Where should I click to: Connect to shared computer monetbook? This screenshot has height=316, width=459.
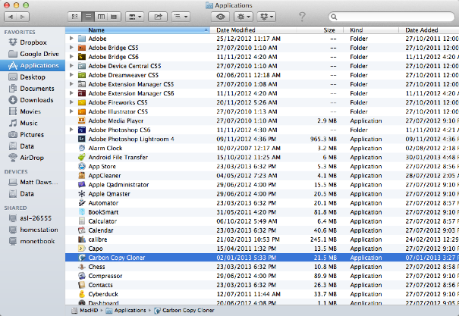click(33, 241)
